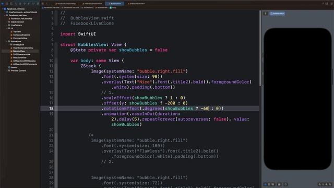The height and width of the screenshot is (188, 334).
Task: Expand the Preview Content folder
Action: pyautogui.click(x=7, y=70)
